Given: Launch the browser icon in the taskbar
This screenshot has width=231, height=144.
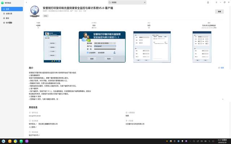Looking at the screenshot, I should coord(16,141).
